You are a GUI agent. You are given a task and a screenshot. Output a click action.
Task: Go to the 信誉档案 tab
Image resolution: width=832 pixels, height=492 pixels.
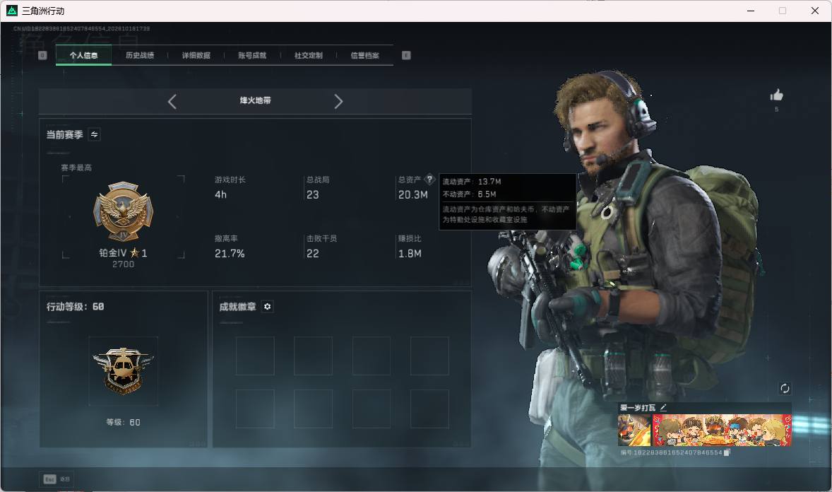click(364, 55)
